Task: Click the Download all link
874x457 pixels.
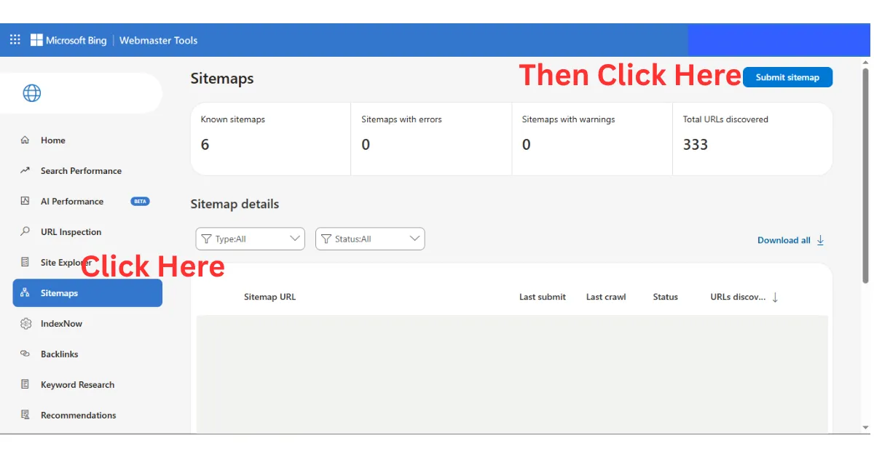Action: (784, 240)
